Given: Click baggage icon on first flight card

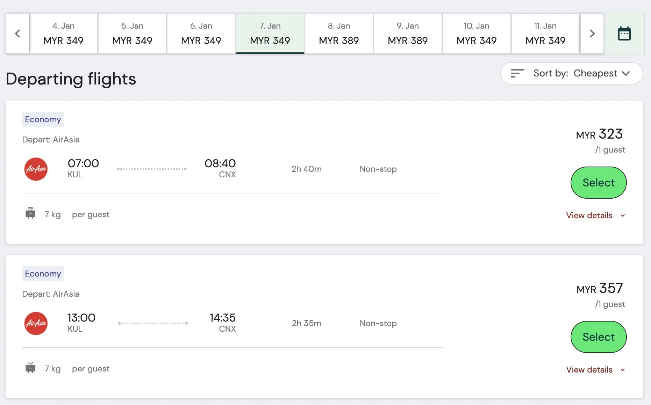Looking at the screenshot, I should [30, 213].
